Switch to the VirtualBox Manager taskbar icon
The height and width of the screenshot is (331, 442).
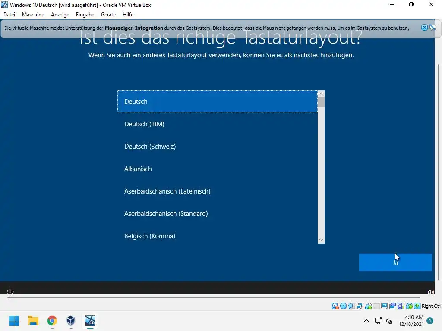pyautogui.click(x=71, y=321)
